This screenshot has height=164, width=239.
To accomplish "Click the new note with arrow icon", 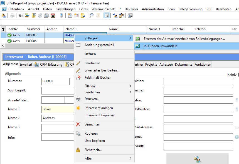I will (x=83, y=16).
